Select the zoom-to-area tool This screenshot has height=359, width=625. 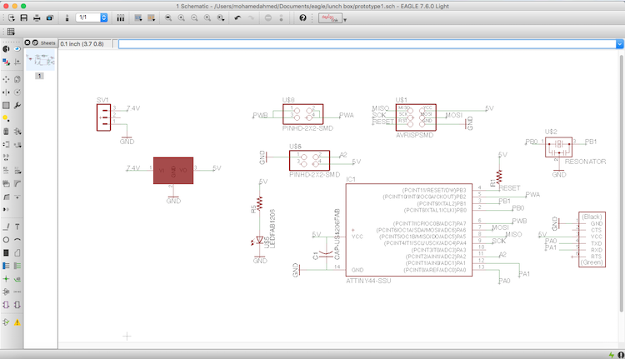pos(221,18)
